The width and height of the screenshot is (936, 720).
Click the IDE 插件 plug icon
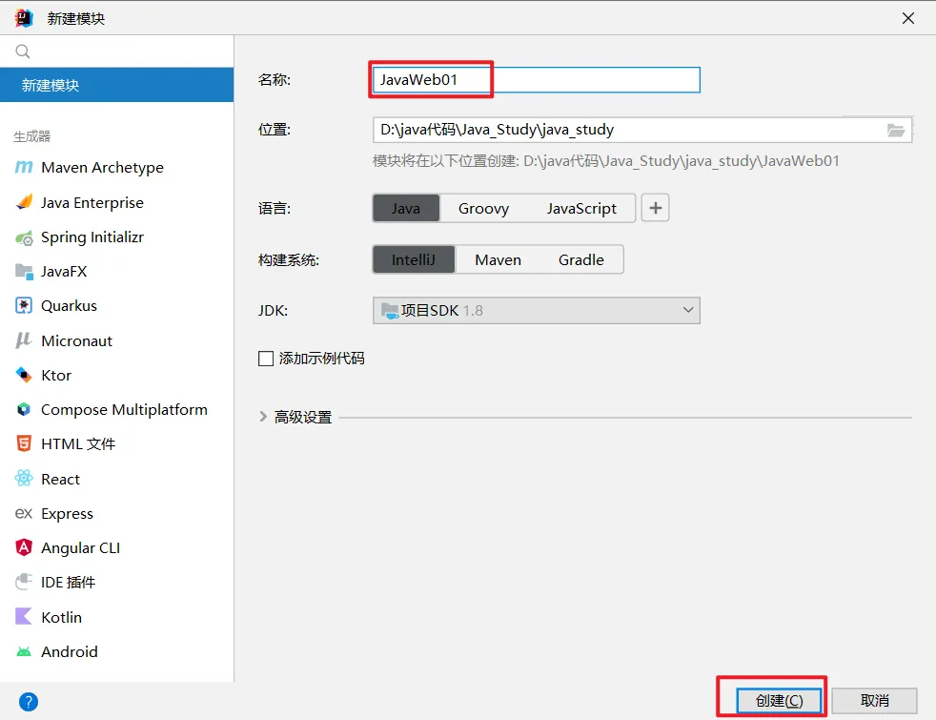click(x=23, y=582)
